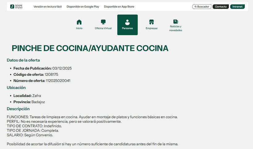Open Empresas via the storefront icon
Viewport: 253px width, 149px height.
tap(151, 22)
